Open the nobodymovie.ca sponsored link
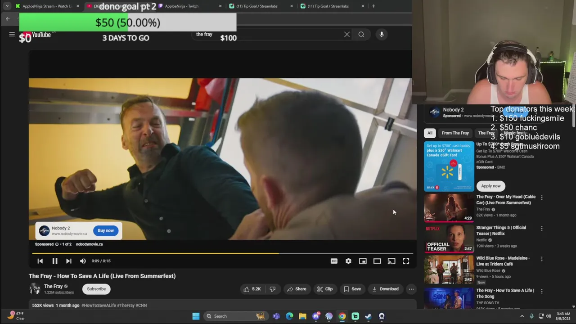 tap(89, 244)
